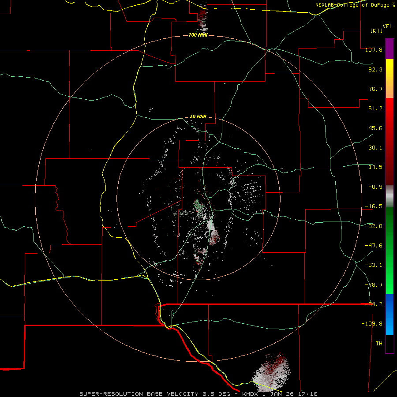Image resolution: width=397 pixels, height=397 pixels.
Task: Select the -94.2 legend value
Action: click(374, 304)
